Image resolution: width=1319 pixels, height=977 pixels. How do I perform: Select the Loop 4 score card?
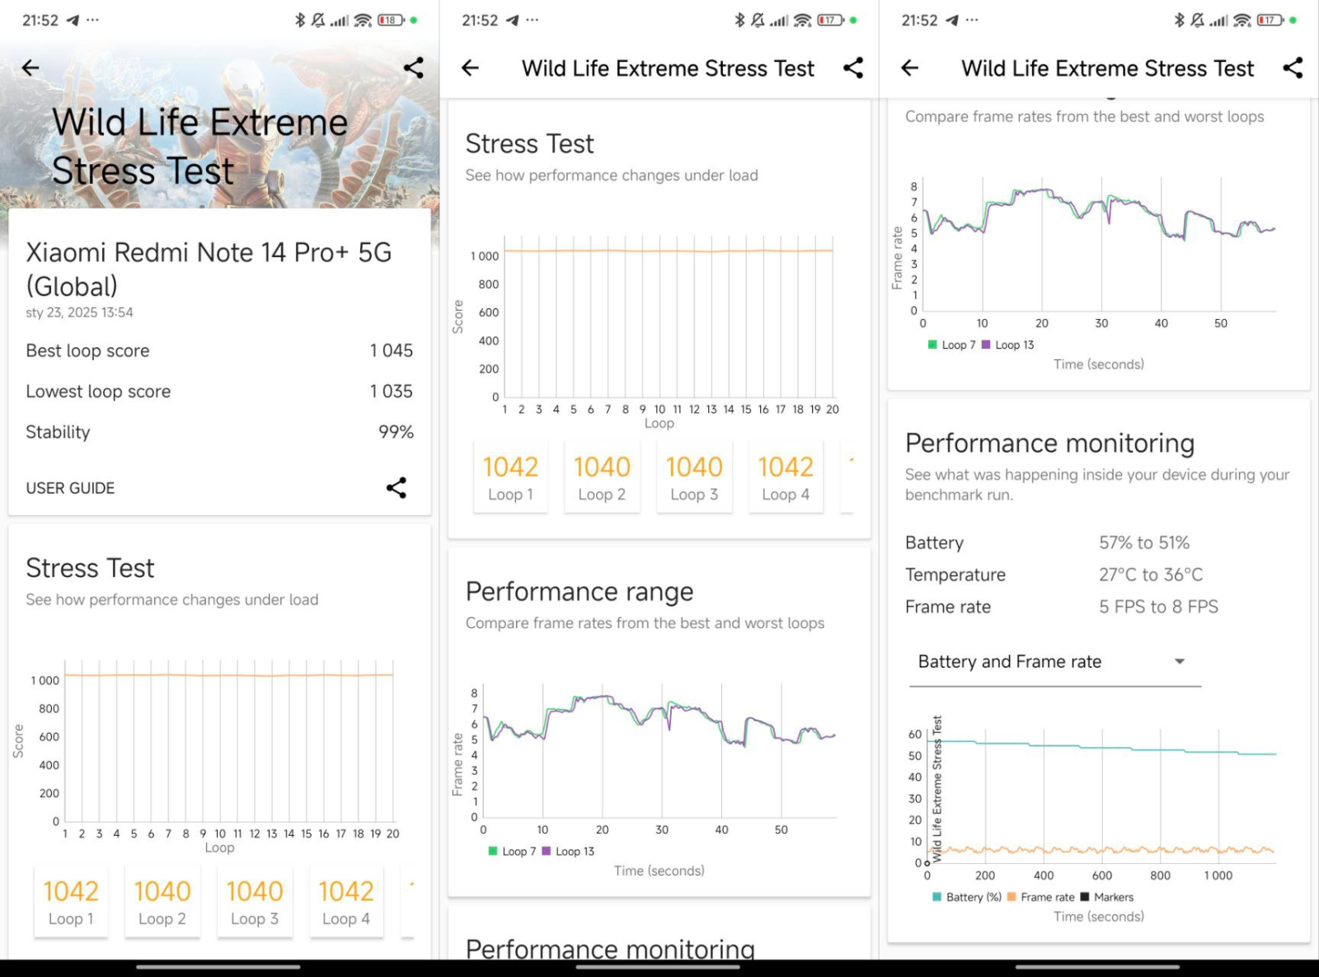click(x=785, y=476)
